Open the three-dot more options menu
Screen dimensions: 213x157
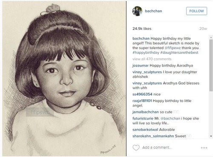(204, 148)
